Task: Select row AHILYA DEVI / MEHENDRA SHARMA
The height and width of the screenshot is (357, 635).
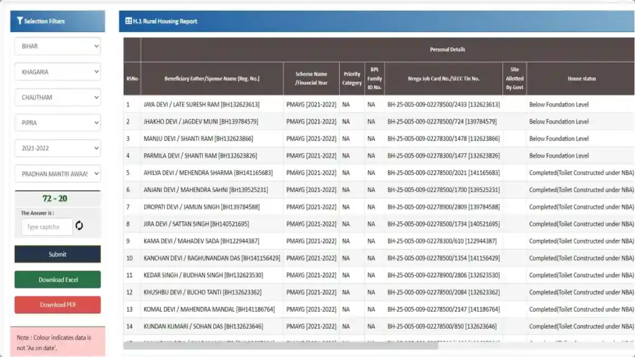Action: 379,173
